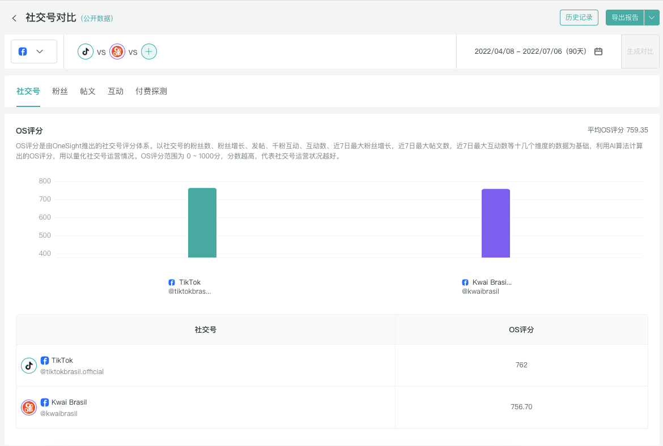Click TikTok avatar in table row
The width and height of the screenshot is (663, 446).
[x=29, y=366]
